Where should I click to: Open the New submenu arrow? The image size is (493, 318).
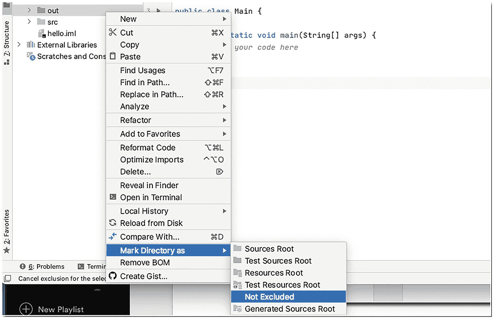(x=224, y=19)
